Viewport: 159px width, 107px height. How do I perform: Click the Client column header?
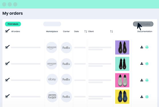[x=91, y=31]
